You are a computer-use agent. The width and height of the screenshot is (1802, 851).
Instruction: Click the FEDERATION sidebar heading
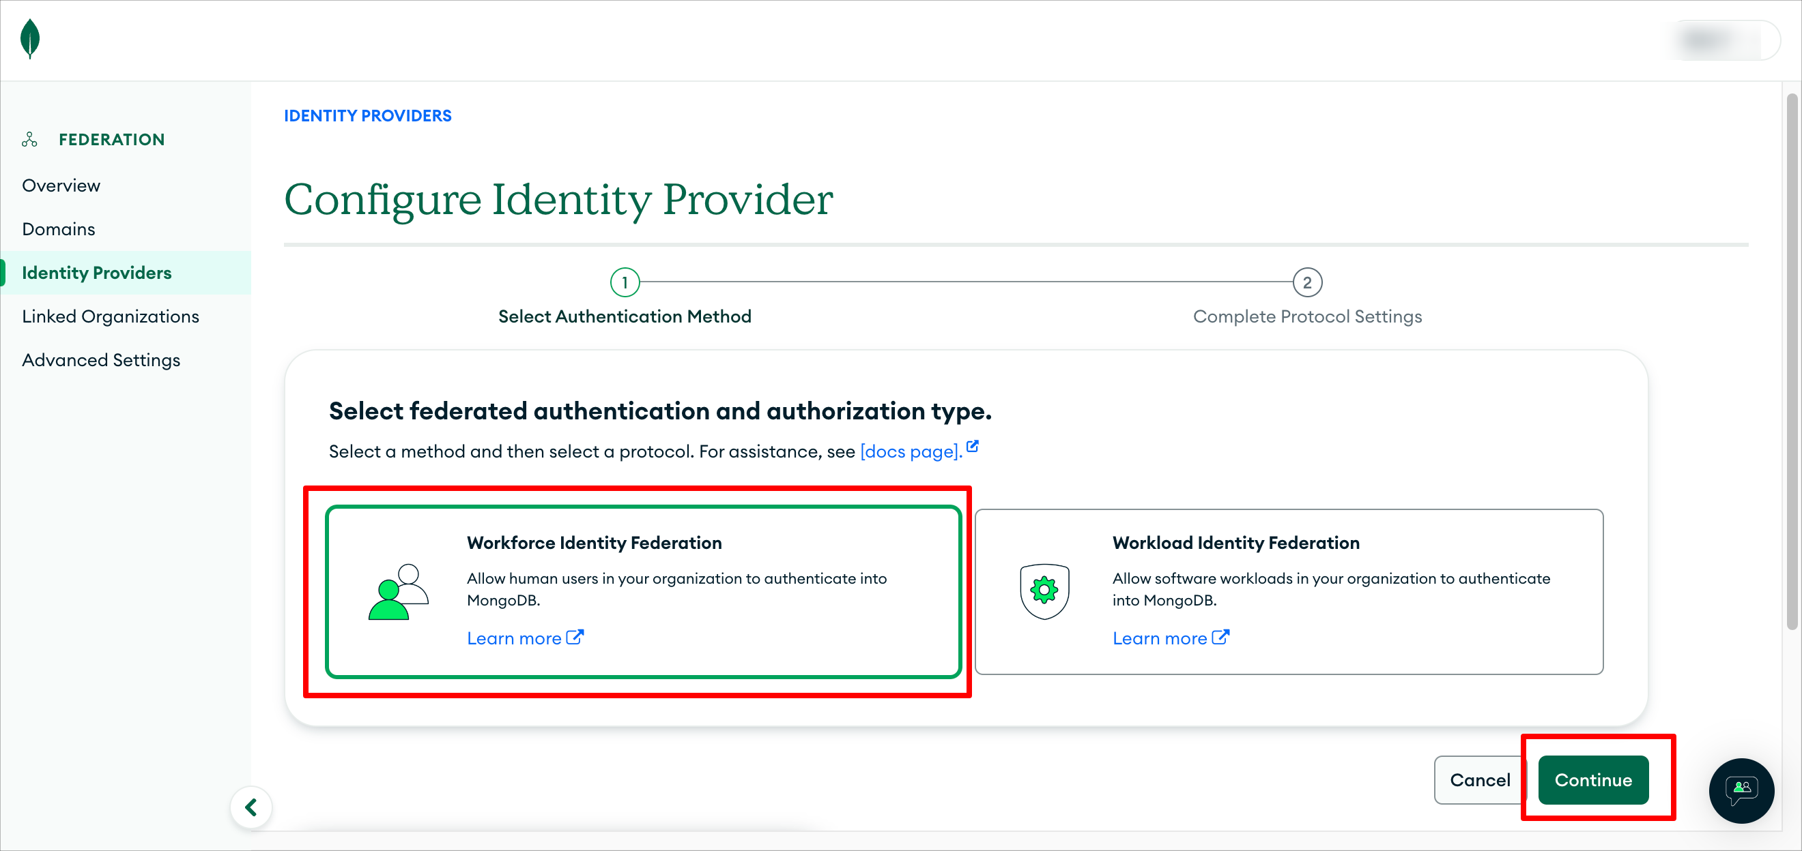click(x=112, y=140)
